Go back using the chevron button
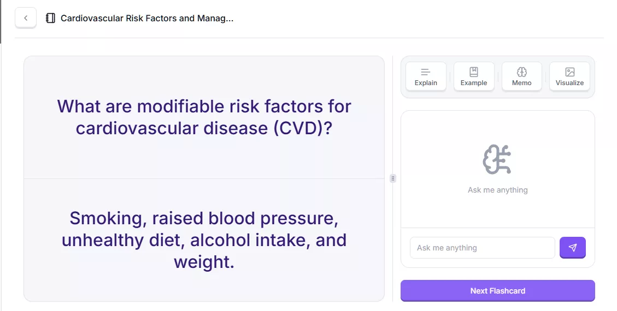The width and height of the screenshot is (617, 311). [26, 18]
